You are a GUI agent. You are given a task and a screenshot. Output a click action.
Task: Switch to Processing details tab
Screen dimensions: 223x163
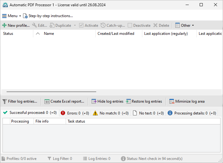point(192,113)
